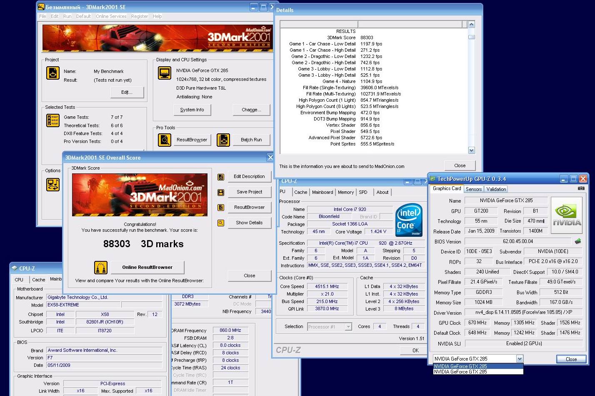
Task: Click the NVIDIA SLI Enabled (2 GPUs) field
Action: pos(524,343)
